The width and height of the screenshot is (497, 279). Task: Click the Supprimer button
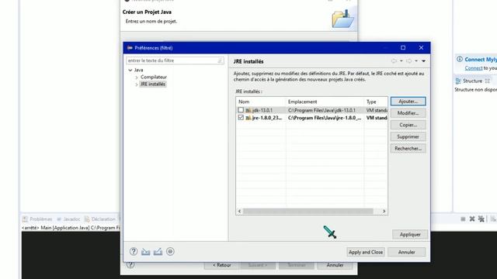408,136
